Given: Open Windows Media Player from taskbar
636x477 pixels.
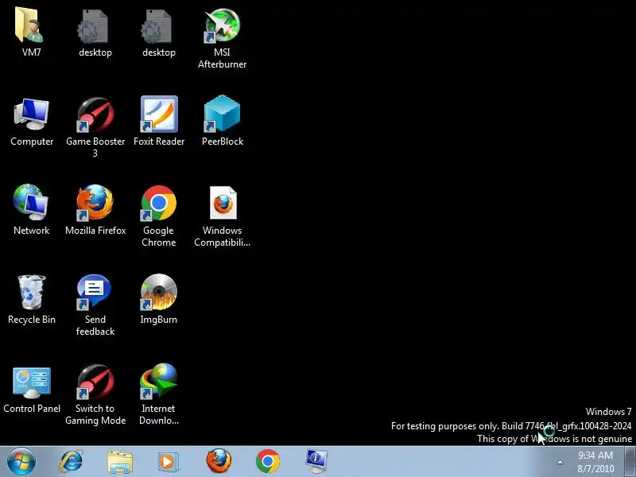Looking at the screenshot, I should pos(167,462).
